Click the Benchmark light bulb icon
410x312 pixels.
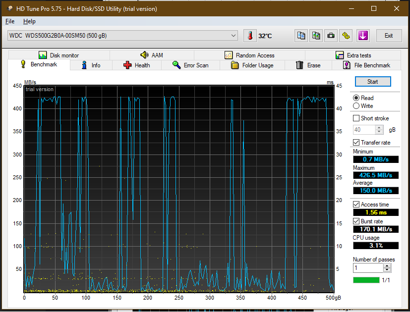click(23, 64)
